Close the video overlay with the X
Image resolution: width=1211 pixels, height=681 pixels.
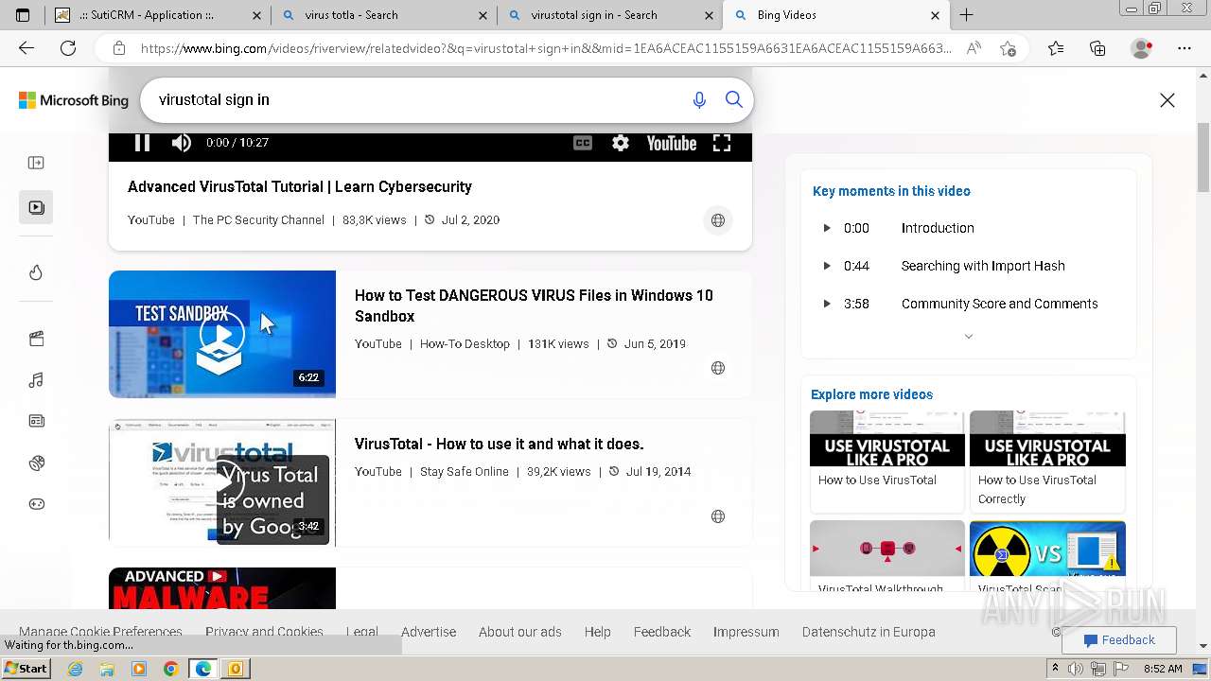(1167, 100)
